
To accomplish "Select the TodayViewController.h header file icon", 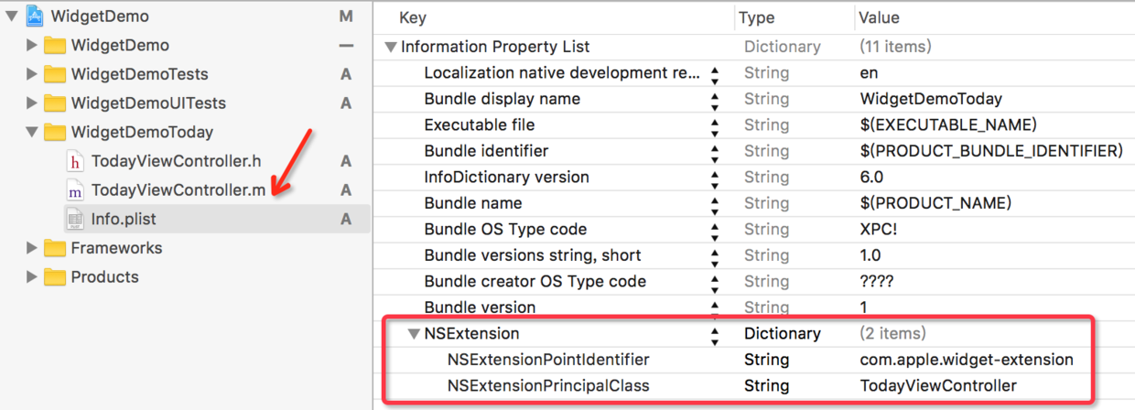I will tap(76, 161).
